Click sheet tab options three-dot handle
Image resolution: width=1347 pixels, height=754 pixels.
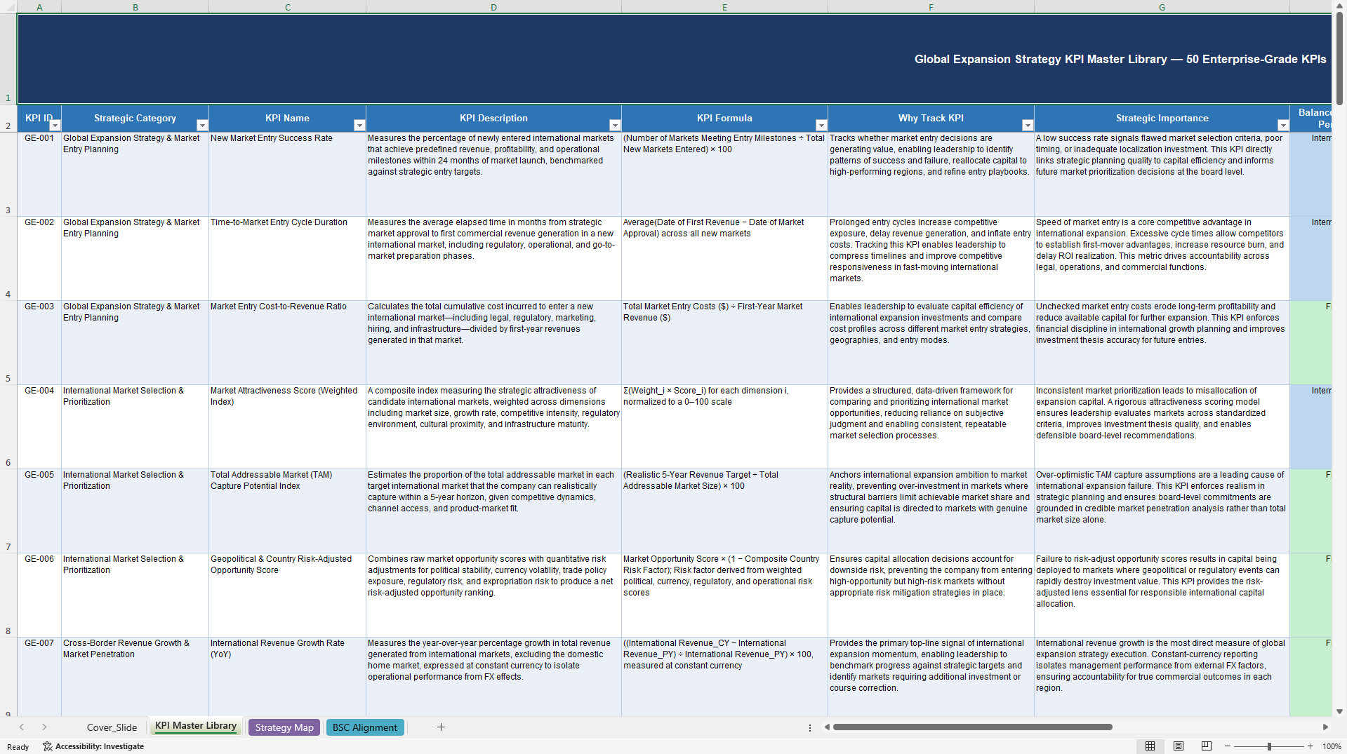810,727
